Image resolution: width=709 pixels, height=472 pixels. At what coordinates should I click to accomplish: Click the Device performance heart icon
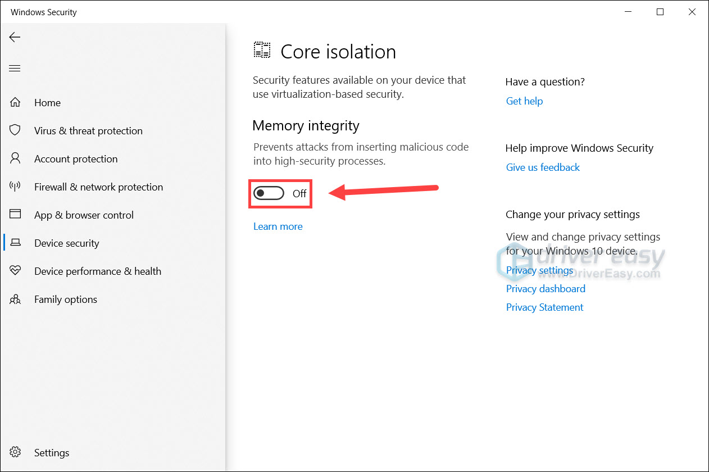[15, 271]
